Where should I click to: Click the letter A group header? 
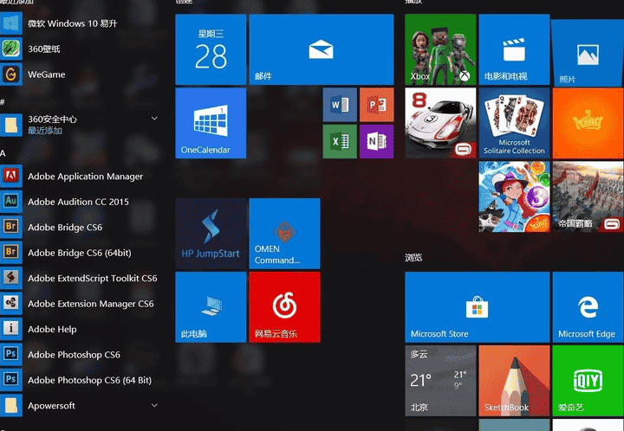tap(3, 153)
